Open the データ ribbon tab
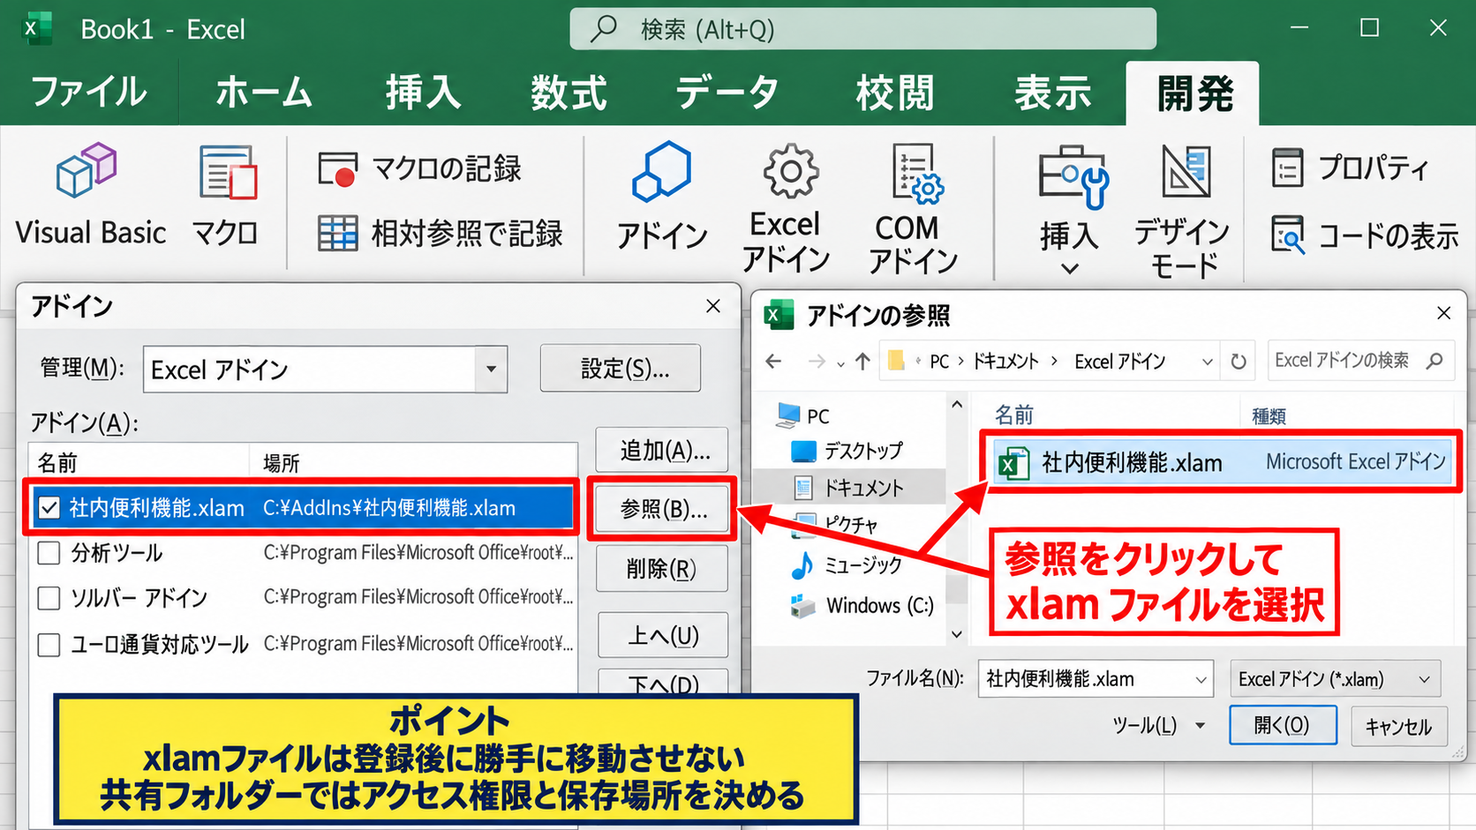1476x830 pixels. point(727,93)
